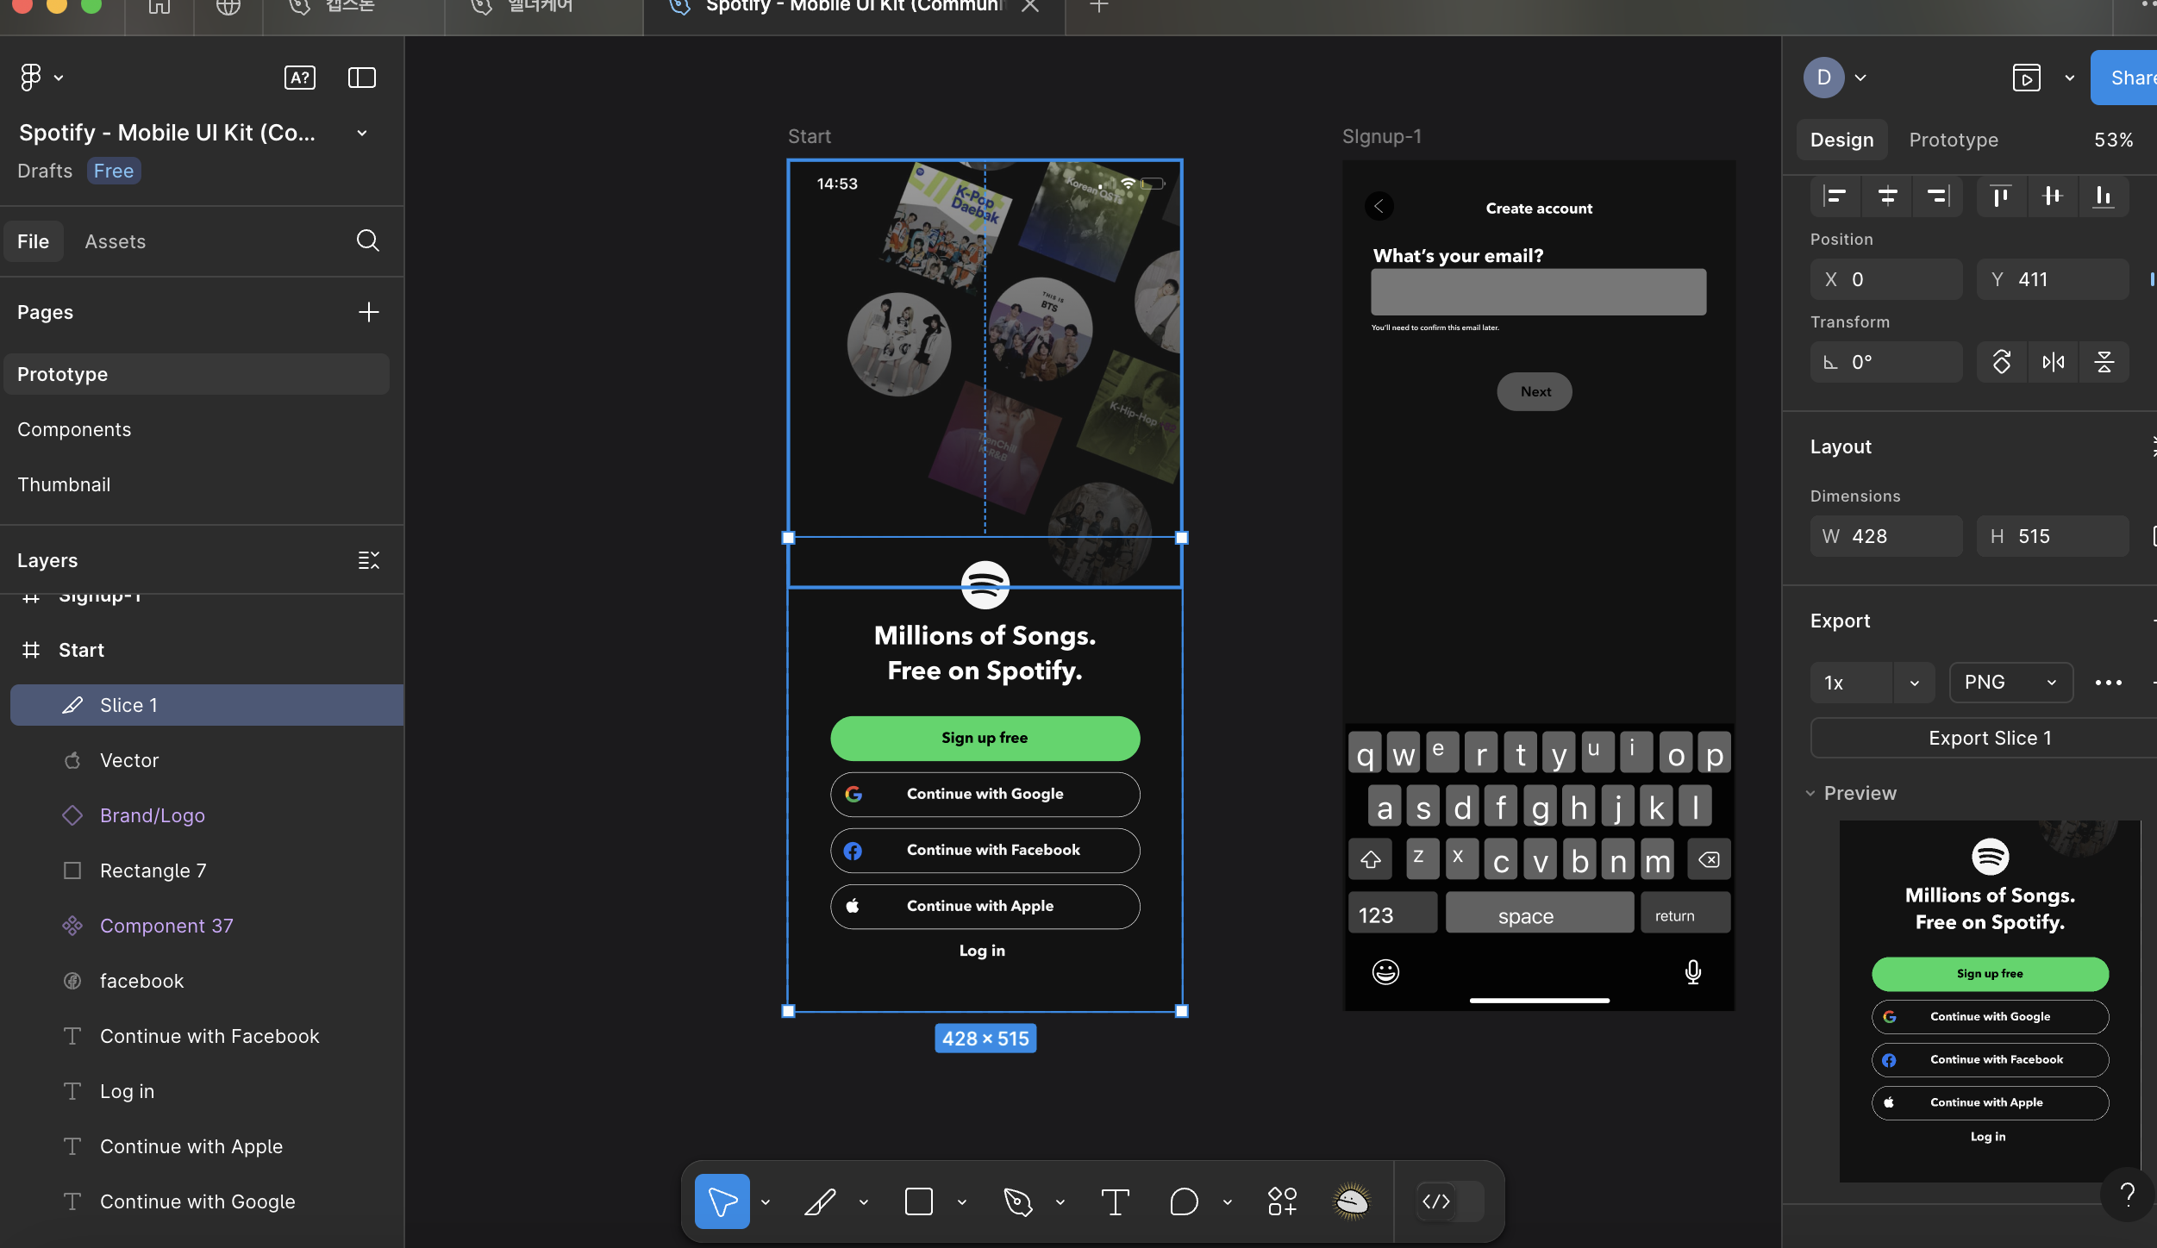Open the Actions components tool

(x=1282, y=1201)
